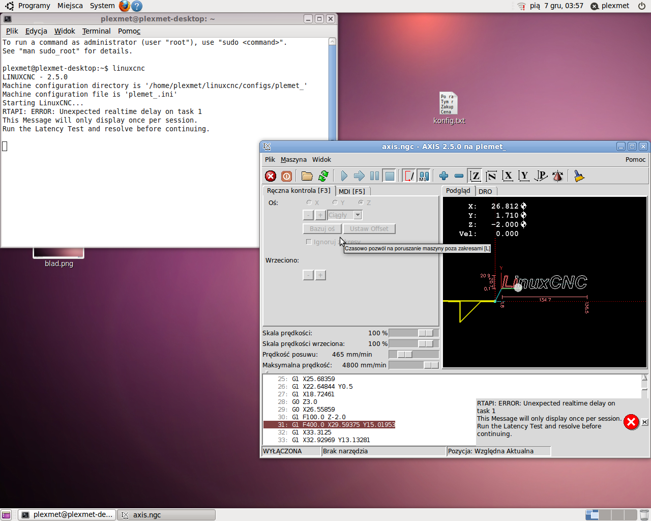Viewport: 651px width, 521px height.
Task: Open the Pomoc menu in AXIS
Action: pos(635,159)
